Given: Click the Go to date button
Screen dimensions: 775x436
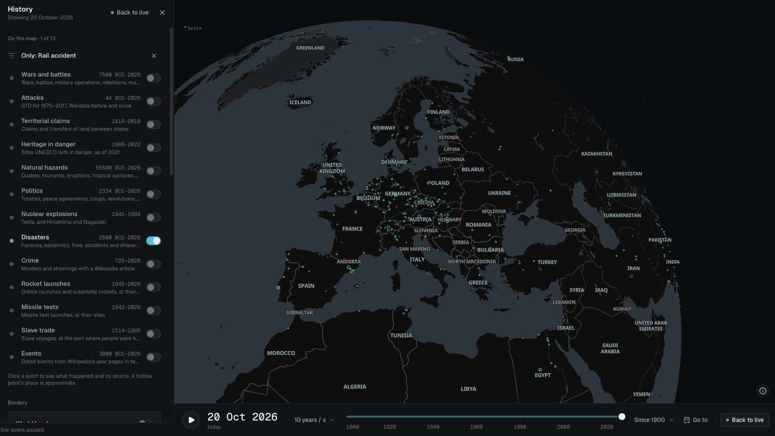Looking at the screenshot, I should [x=696, y=420].
